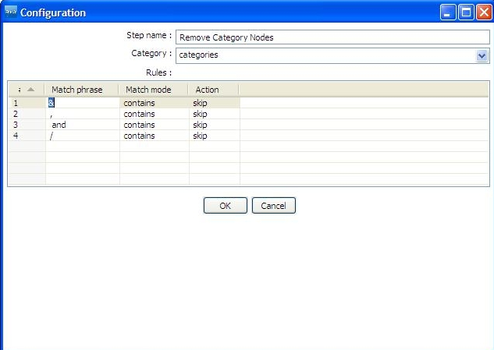Select the '&' match phrase cell

[83, 103]
